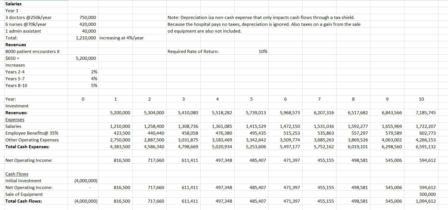
Task: Click the note line starting "Note: Depreciation"
Action: click(x=261, y=17)
